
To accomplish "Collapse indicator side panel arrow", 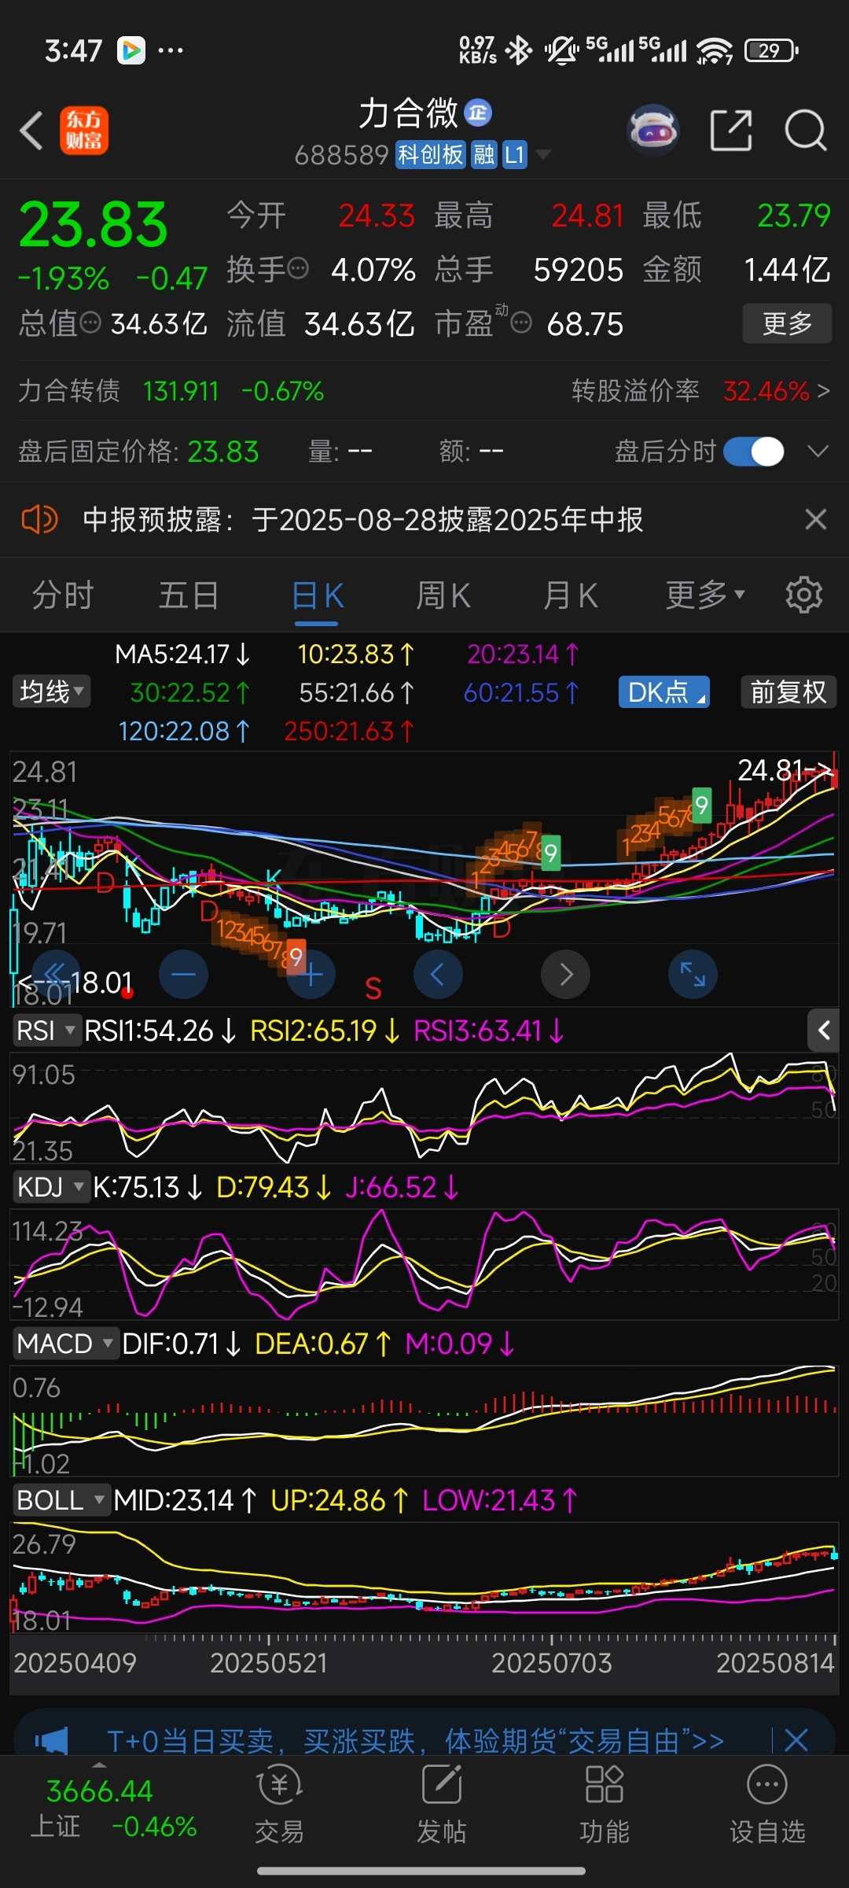I will click(x=824, y=1030).
